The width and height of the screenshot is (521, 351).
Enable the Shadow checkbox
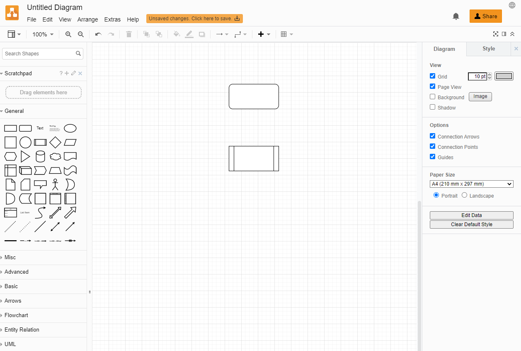(x=433, y=107)
